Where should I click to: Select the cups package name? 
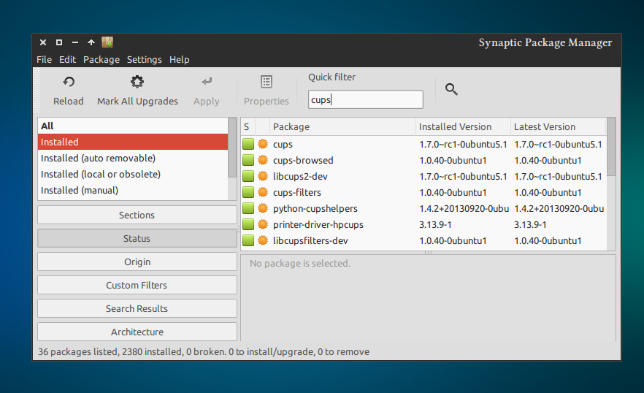tap(283, 145)
